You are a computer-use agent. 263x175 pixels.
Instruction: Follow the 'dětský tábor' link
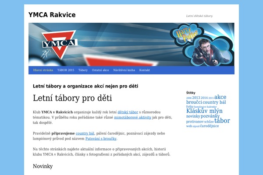point(128,112)
